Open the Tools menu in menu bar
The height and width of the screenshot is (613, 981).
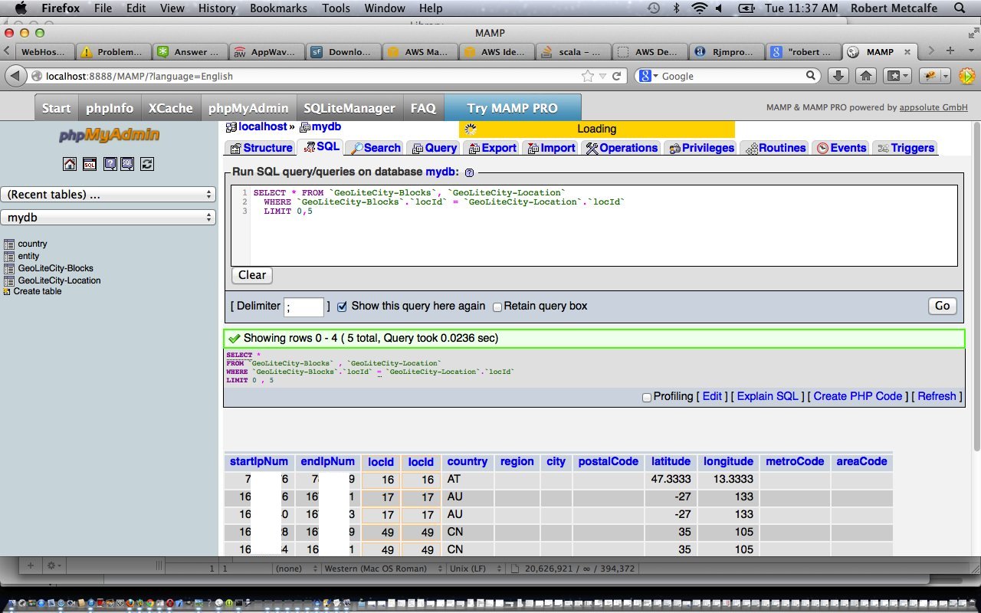coord(336,8)
